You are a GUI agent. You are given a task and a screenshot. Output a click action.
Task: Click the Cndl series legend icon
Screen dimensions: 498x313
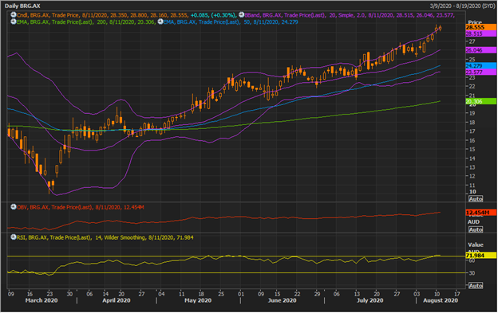click(14, 15)
